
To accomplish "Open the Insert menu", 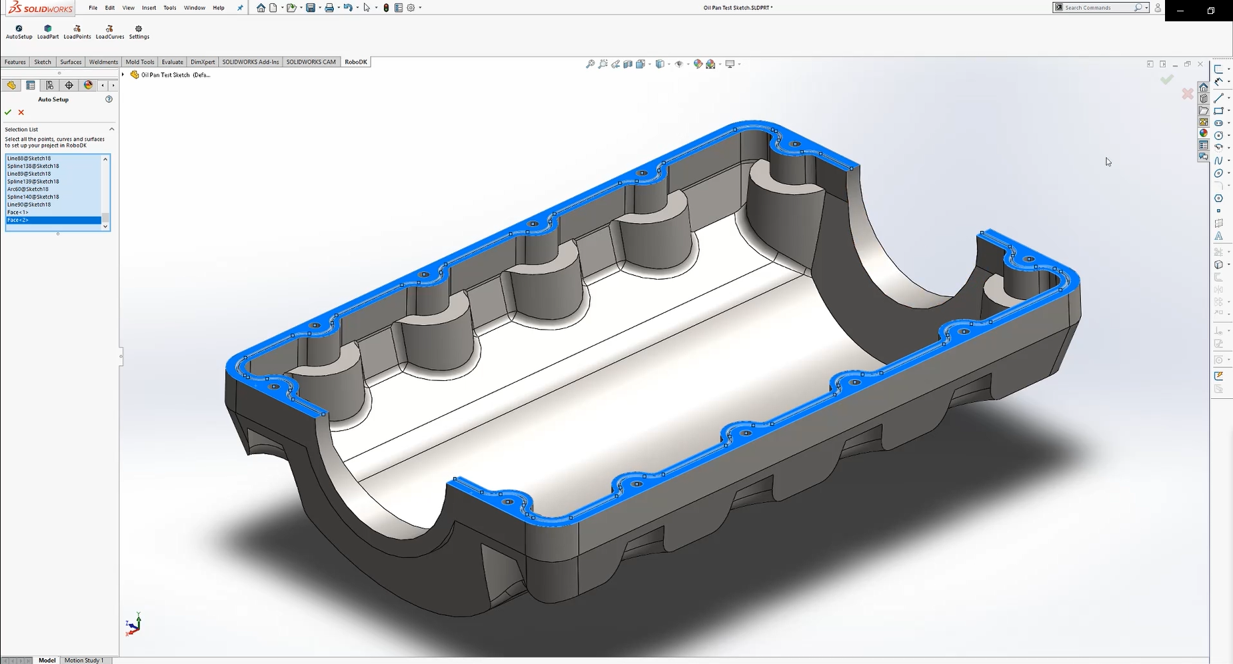I will click(149, 8).
